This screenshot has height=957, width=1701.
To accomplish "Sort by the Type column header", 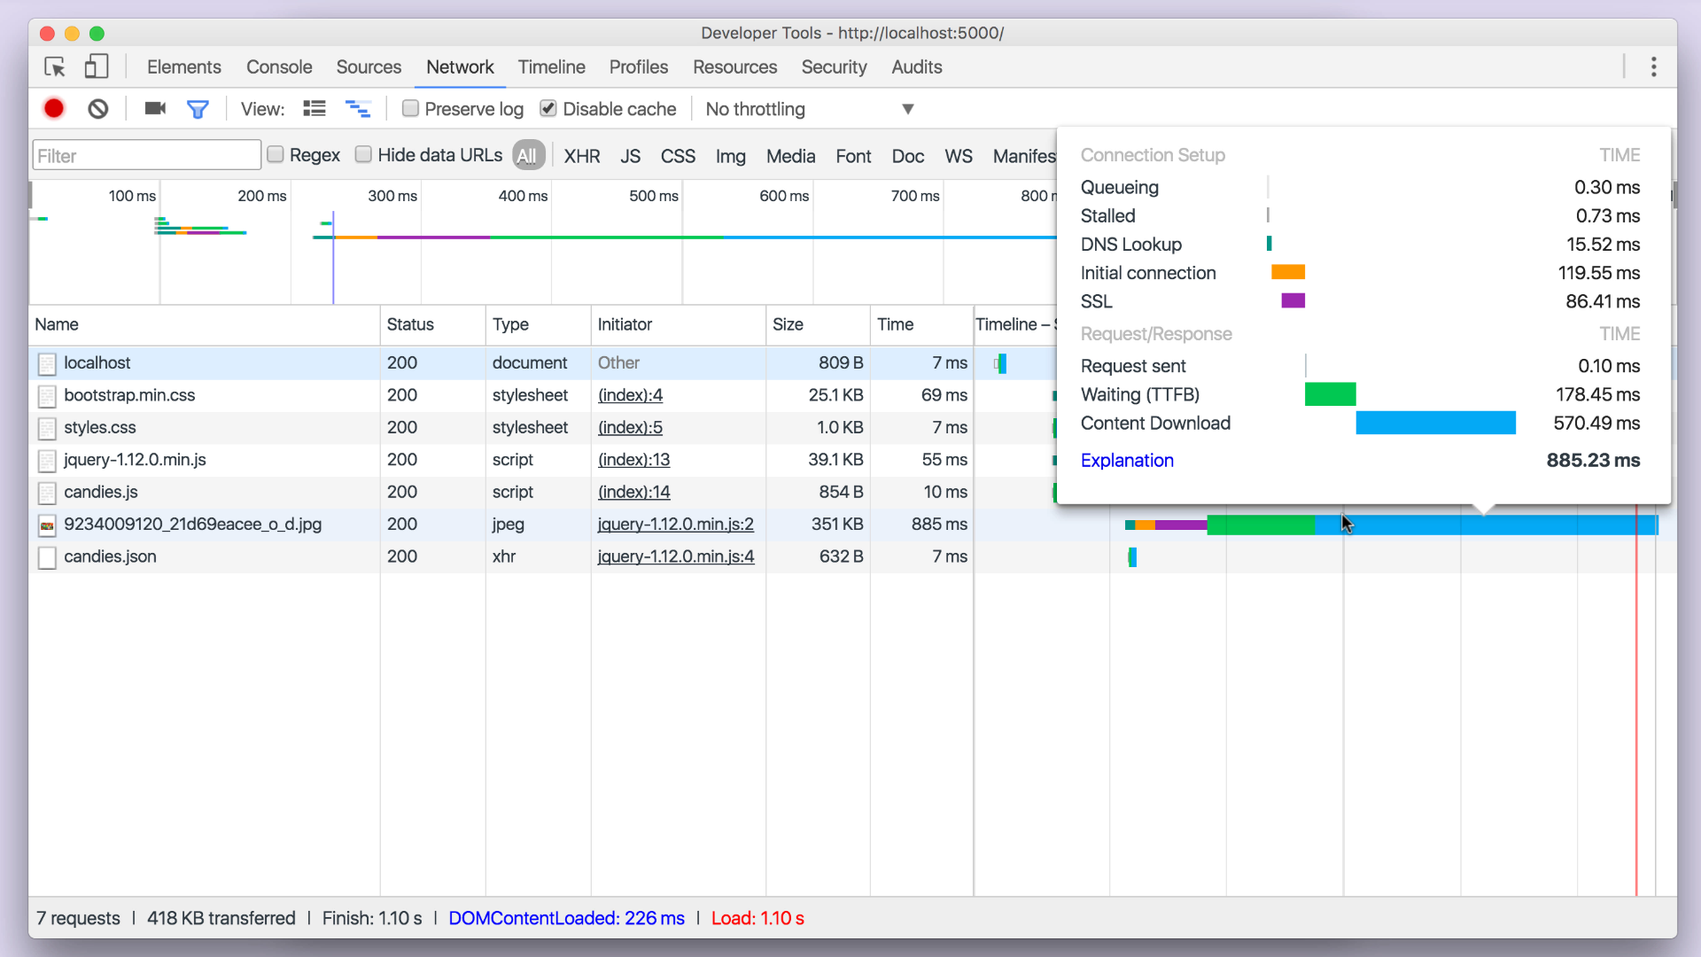I will [539, 324].
